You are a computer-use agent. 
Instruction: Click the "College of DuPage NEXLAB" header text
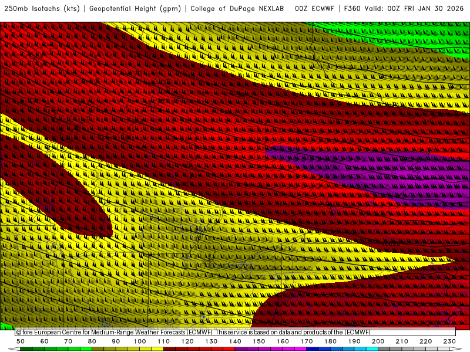[237, 9]
